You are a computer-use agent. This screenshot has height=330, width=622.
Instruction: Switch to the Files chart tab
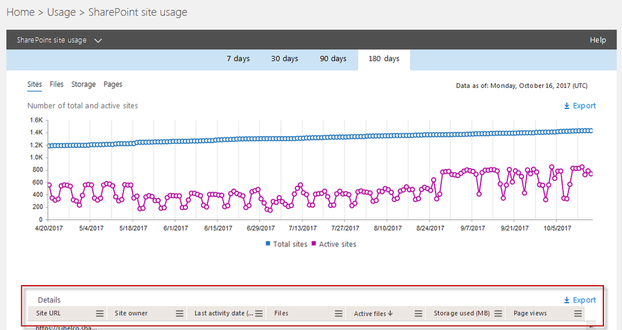(56, 85)
